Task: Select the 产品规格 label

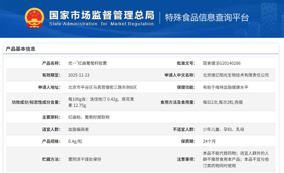Action: [x=51, y=141]
